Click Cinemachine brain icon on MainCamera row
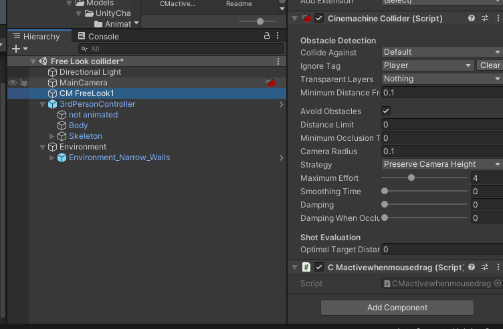This screenshot has height=329, width=503. 270,83
